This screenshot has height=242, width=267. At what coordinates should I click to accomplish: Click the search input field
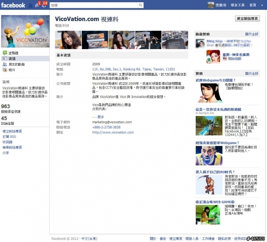93,5
